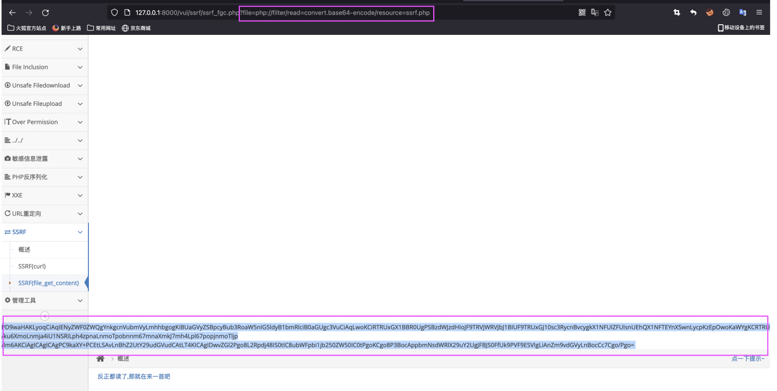Expand the RCE menu chevron
777x391 pixels.
80,49
